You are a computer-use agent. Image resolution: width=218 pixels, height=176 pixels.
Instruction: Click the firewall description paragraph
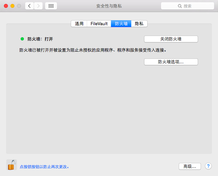coord(93,50)
